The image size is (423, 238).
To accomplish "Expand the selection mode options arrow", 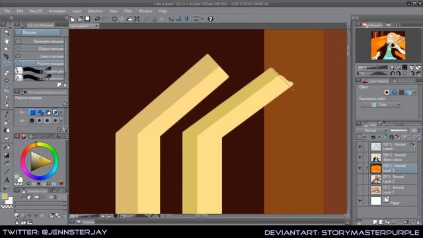I will pyautogui.click(x=61, y=112).
